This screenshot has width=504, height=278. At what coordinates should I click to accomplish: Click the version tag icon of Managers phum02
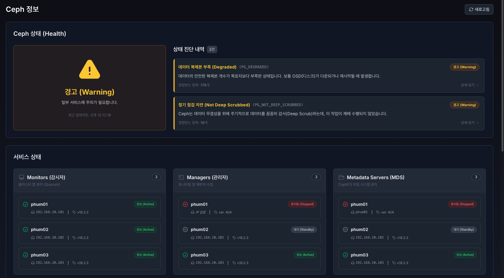point(234,238)
